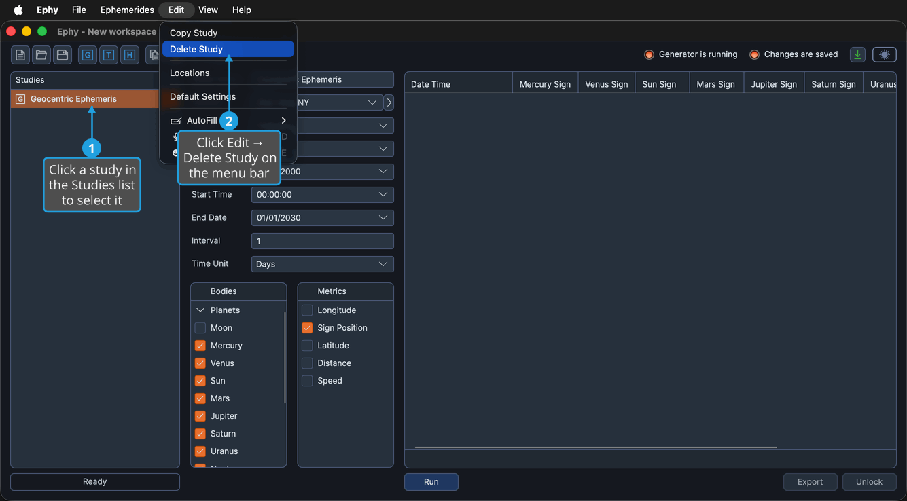Click the green download arrow icon
The height and width of the screenshot is (501, 907).
(857, 55)
